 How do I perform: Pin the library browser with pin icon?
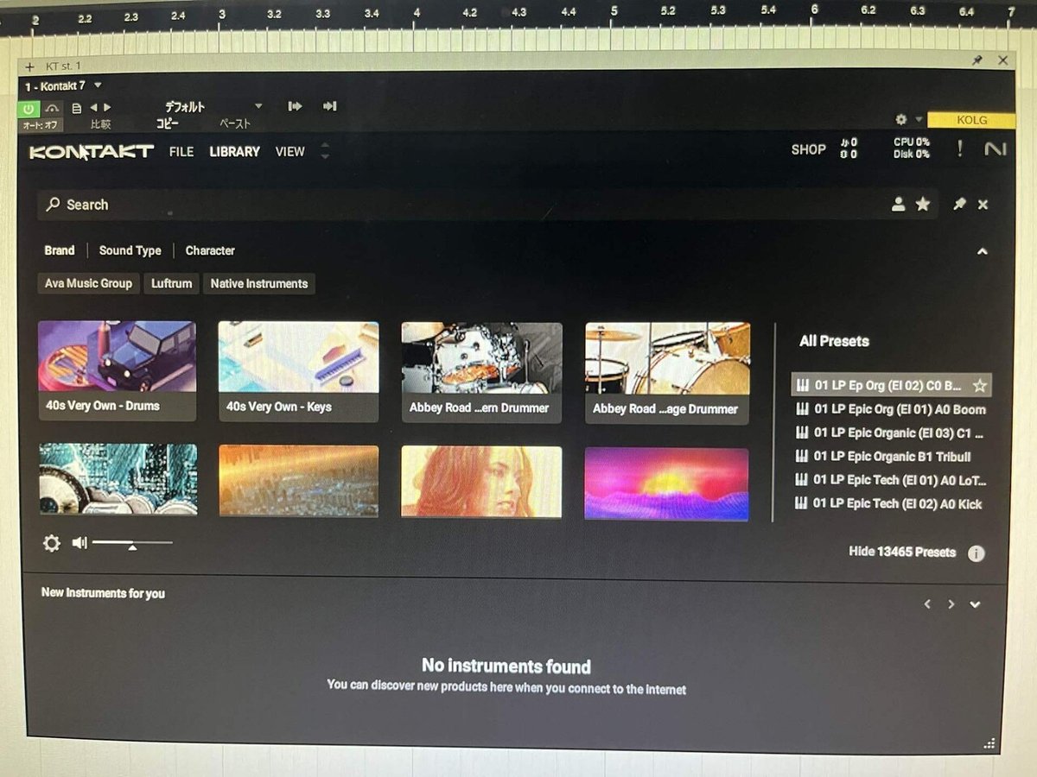[x=959, y=205]
